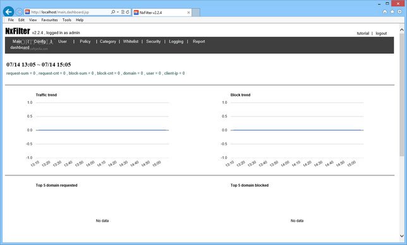
Task: Open the favourites star icon
Action: point(392,11)
